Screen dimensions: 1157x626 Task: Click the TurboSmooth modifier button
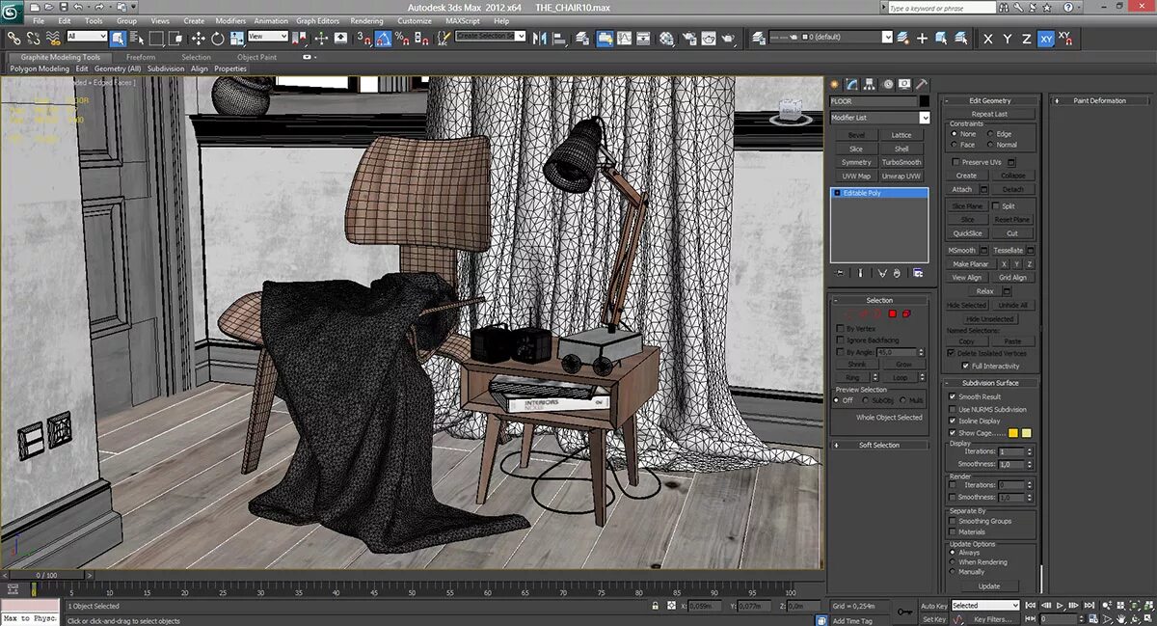[901, 162]
